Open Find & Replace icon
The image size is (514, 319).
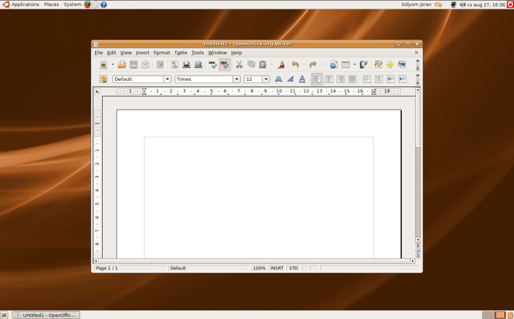(x=378, y=65)
